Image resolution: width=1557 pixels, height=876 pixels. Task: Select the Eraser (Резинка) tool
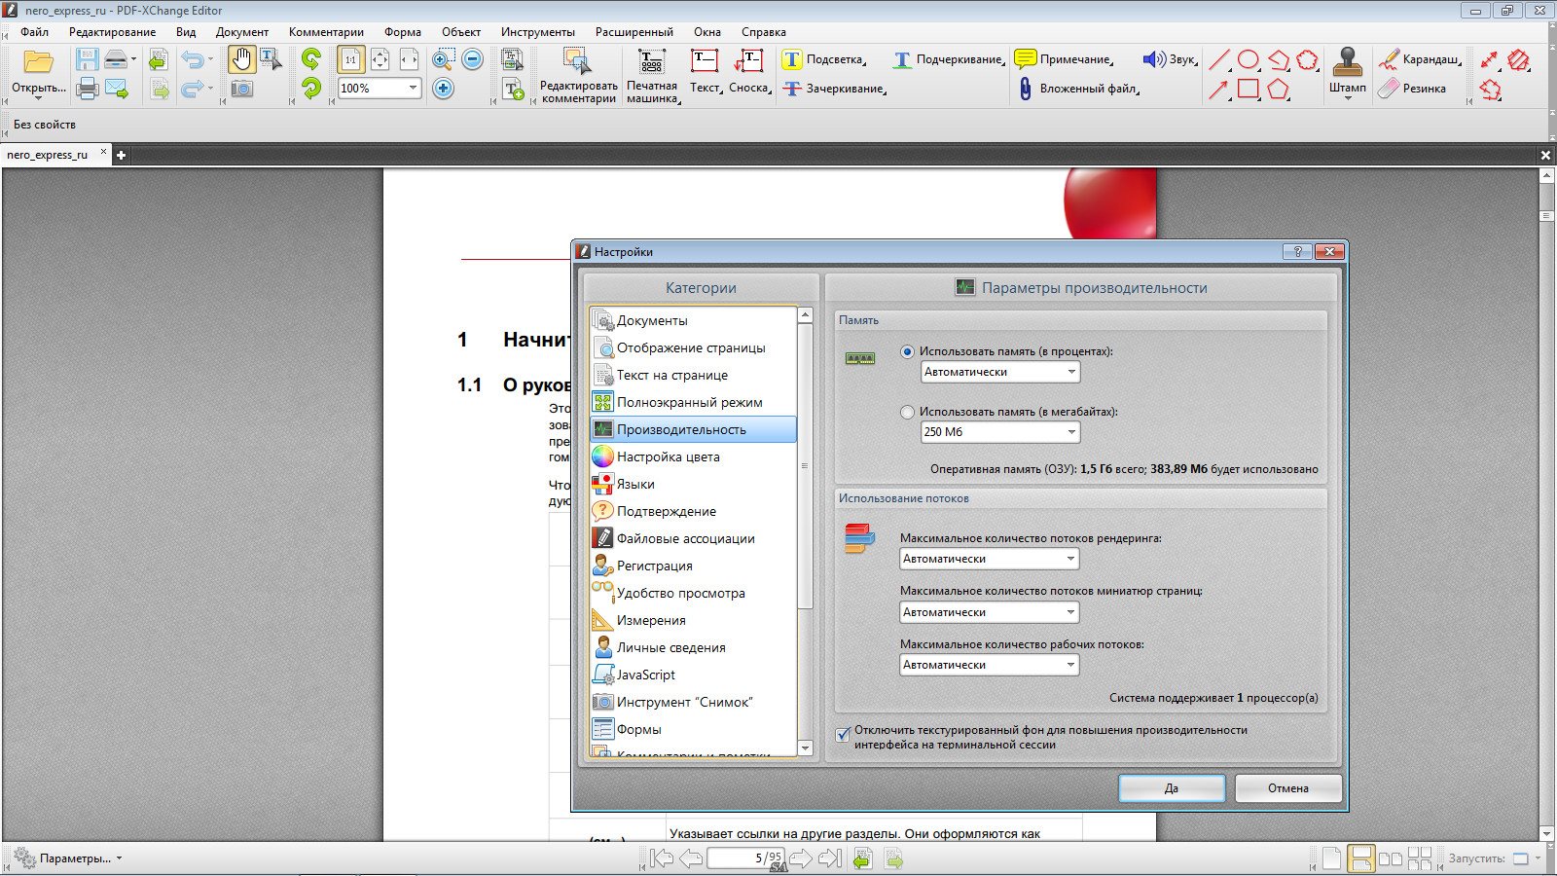(x=1412, y=89)
